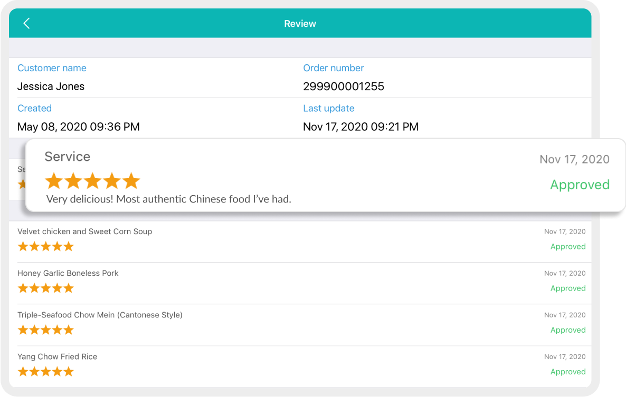Click Approved status for Yang Chow Fried Rice

click(x=568, y=372)
